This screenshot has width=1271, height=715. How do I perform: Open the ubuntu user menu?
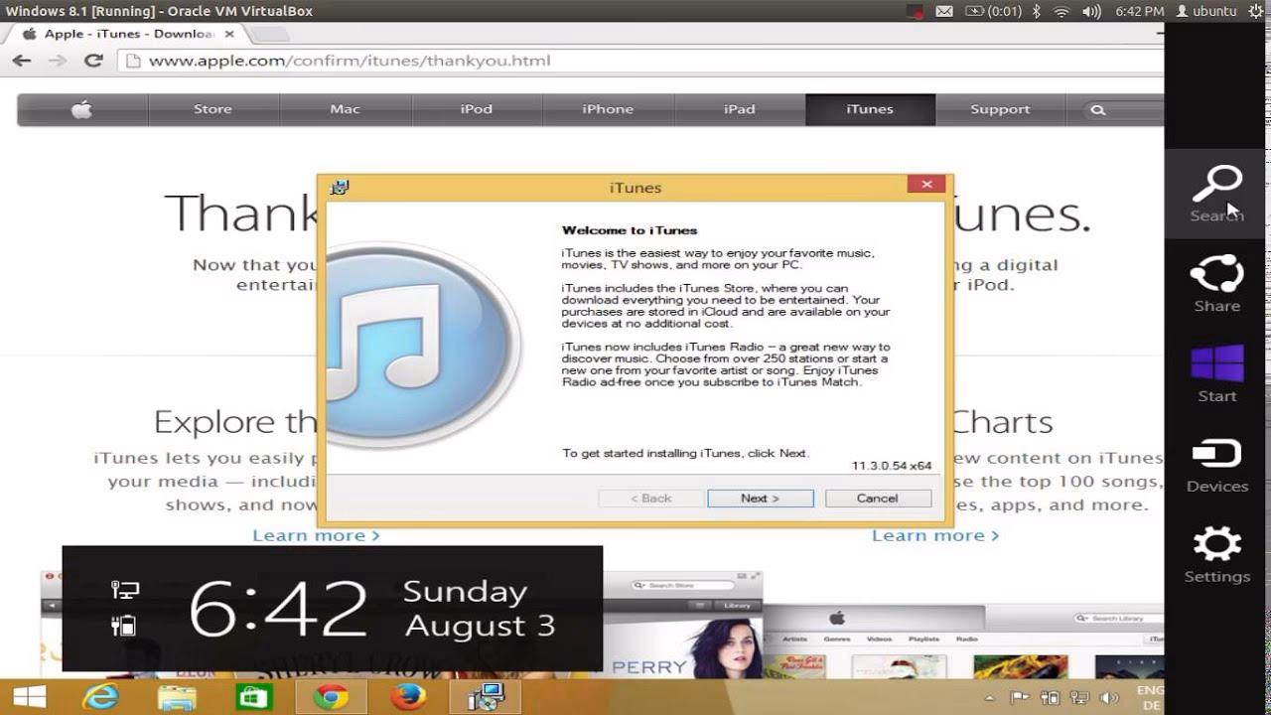[x=1206, y=11]
